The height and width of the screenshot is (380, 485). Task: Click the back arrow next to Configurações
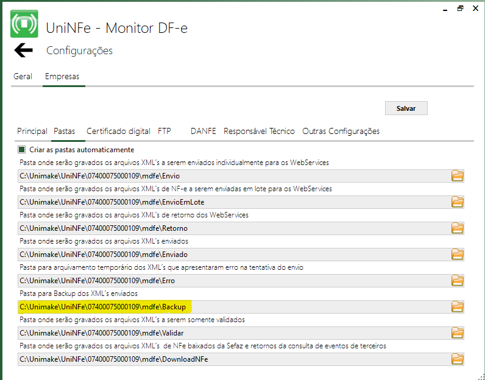pyautogui.click(x=24, y=50)
